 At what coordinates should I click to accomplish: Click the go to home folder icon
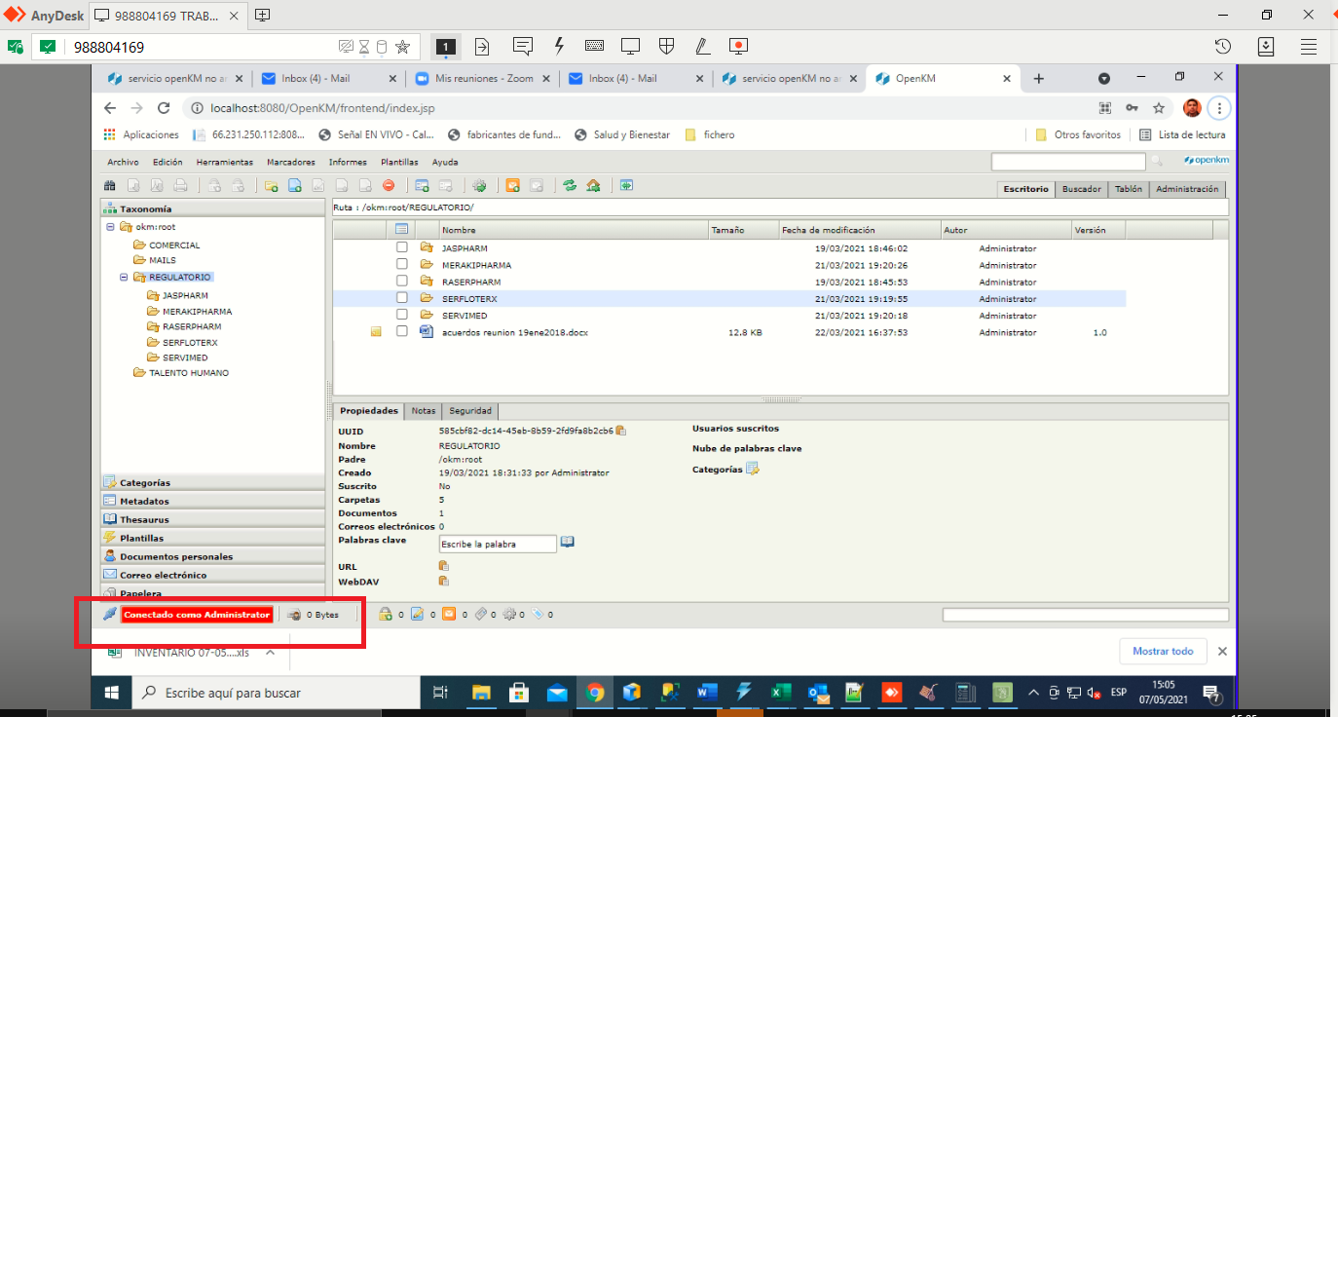(x=593, y=185)
